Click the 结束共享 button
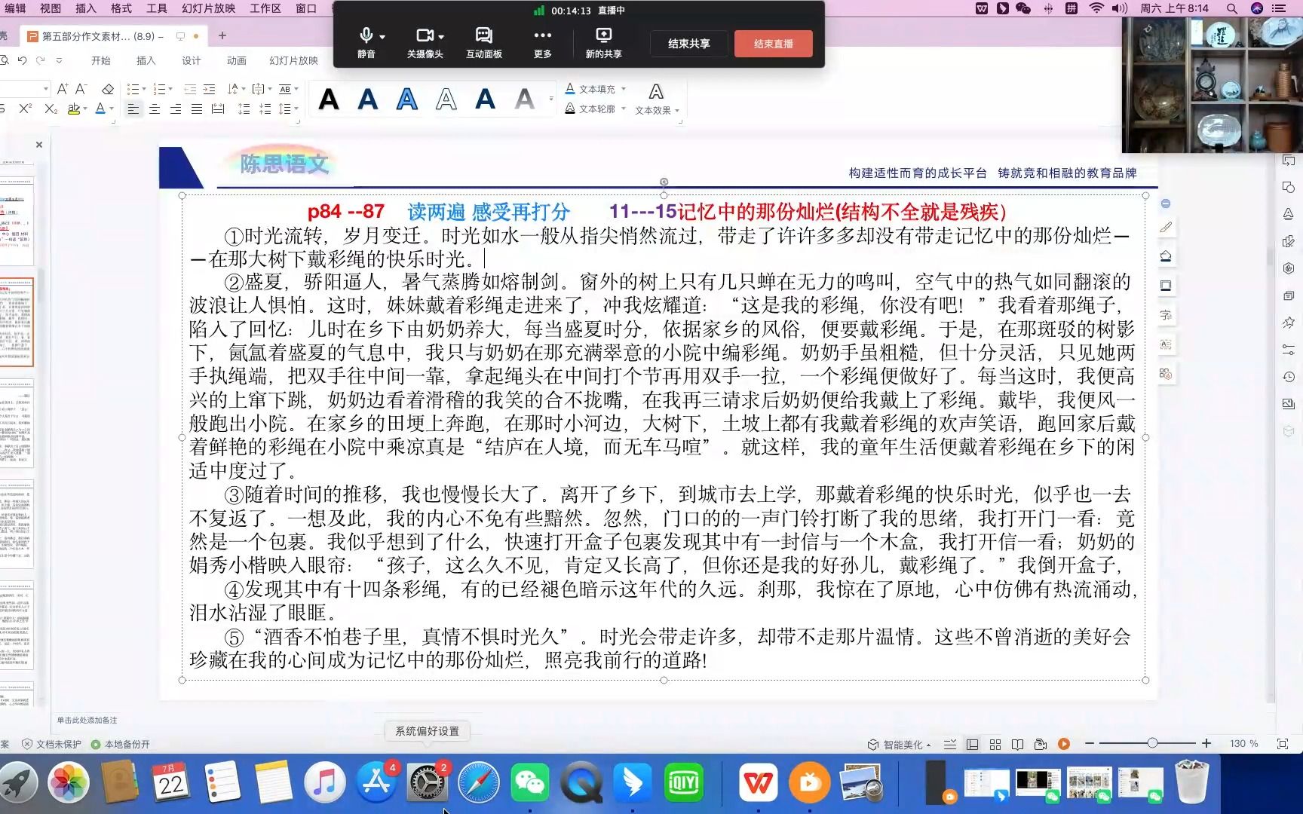The image size is (1303, 814). (688, 44)
